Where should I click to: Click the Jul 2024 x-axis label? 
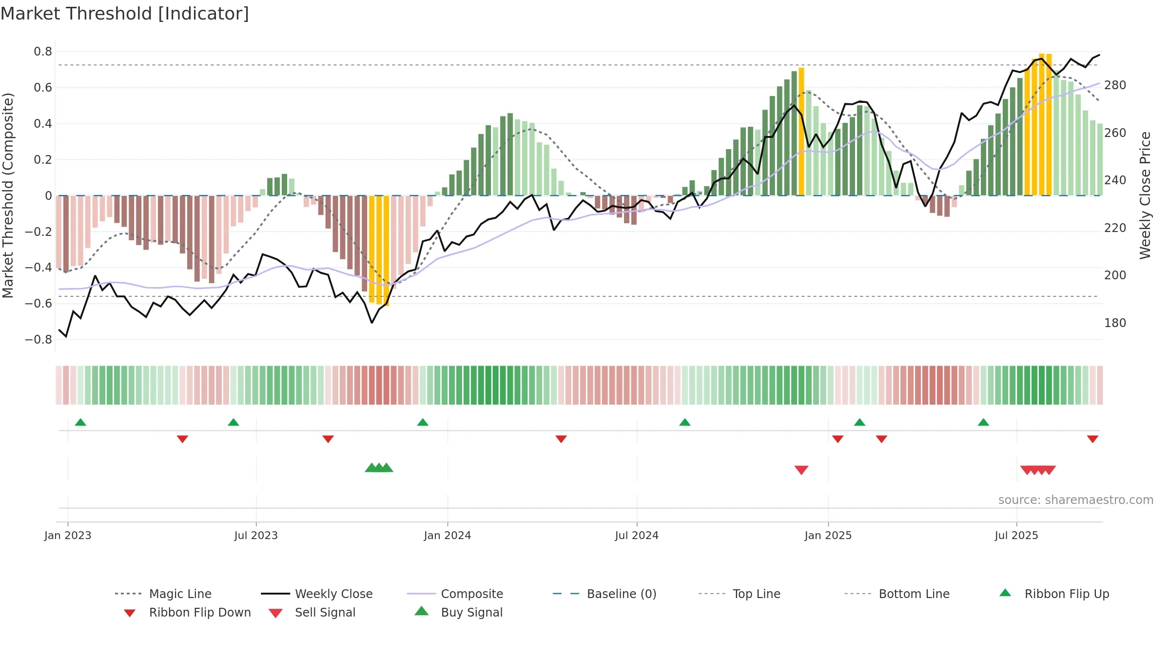(637, 535)
